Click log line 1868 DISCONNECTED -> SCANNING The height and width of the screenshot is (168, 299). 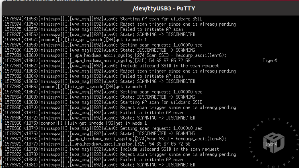coord(98,97)
